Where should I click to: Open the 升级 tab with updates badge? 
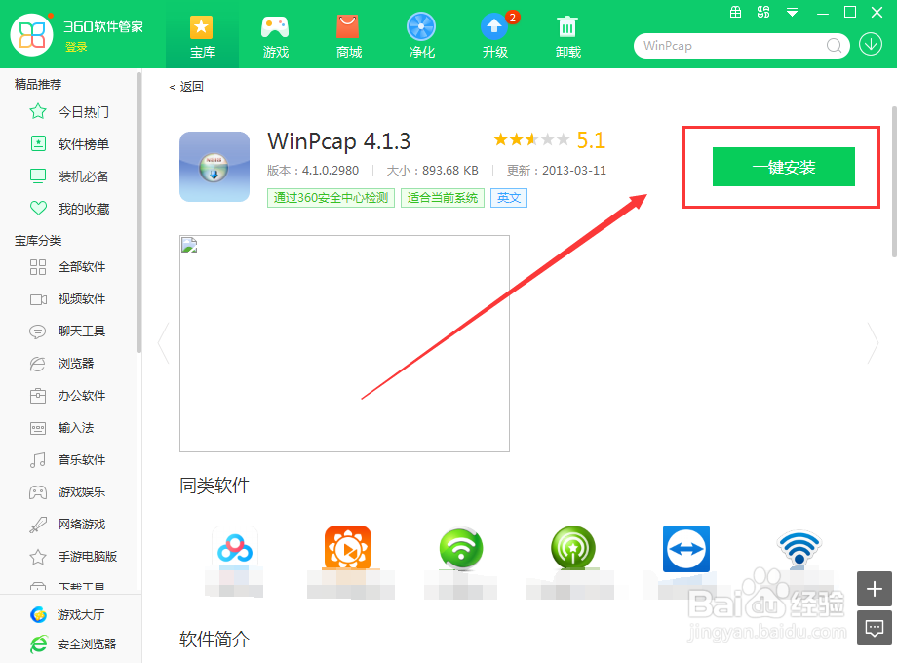point(495,37)
